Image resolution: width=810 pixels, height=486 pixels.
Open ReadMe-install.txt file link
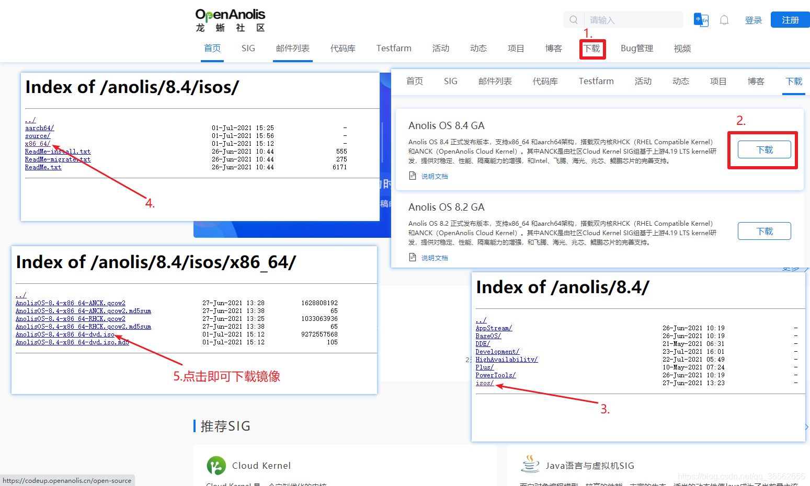(58, 152)
